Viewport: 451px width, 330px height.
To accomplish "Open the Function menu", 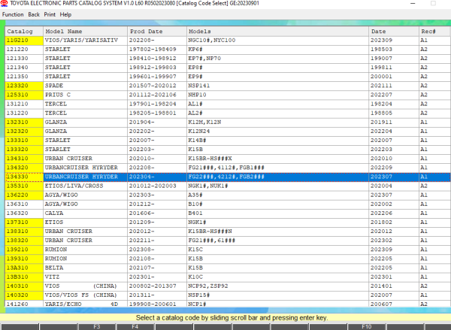I will point(13,14).
